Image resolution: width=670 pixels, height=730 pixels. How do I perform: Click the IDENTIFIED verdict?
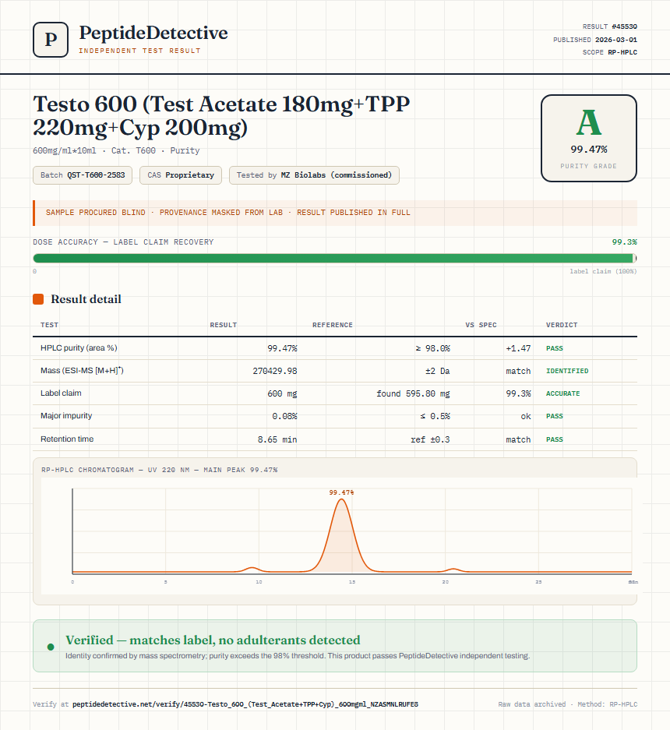tap(567, 371)
